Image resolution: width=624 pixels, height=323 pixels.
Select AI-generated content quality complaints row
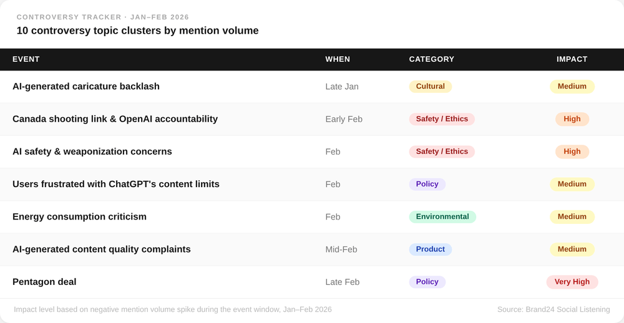pos(101,249)
